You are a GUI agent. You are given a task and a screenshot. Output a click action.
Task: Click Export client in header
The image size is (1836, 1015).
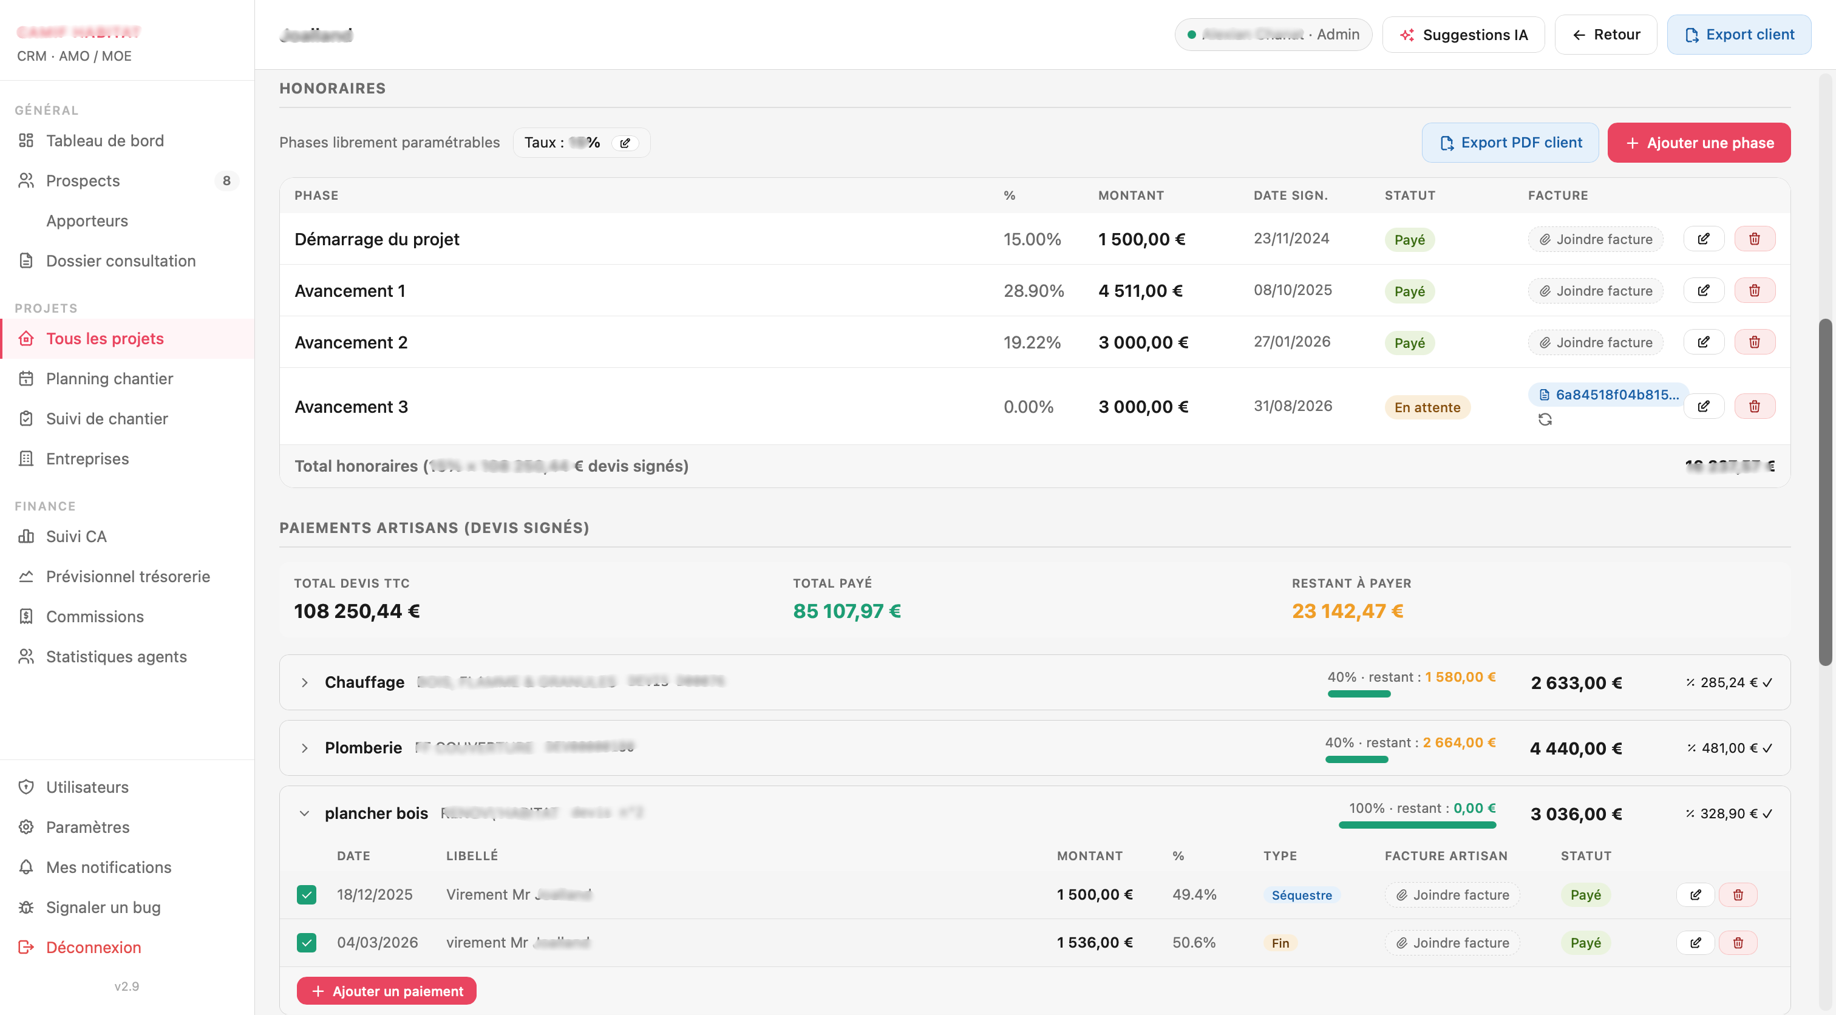pyautogui.click(x=1738, y=34)
